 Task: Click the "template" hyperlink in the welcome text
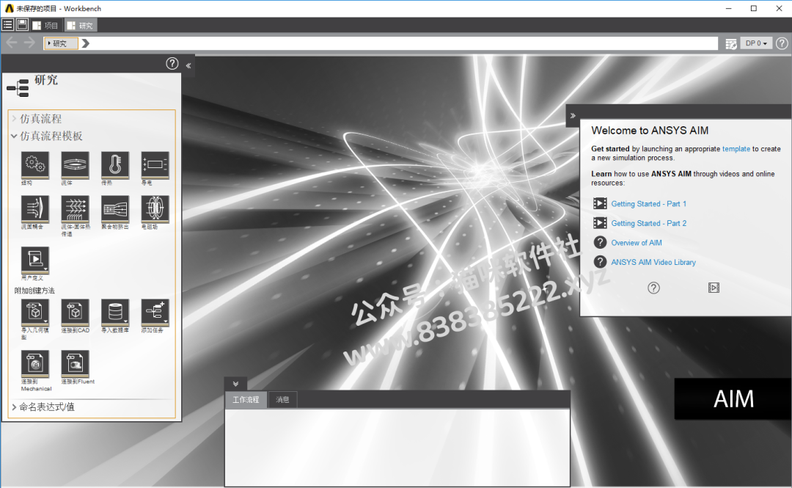pyautogui.click(x=736, y=149)
